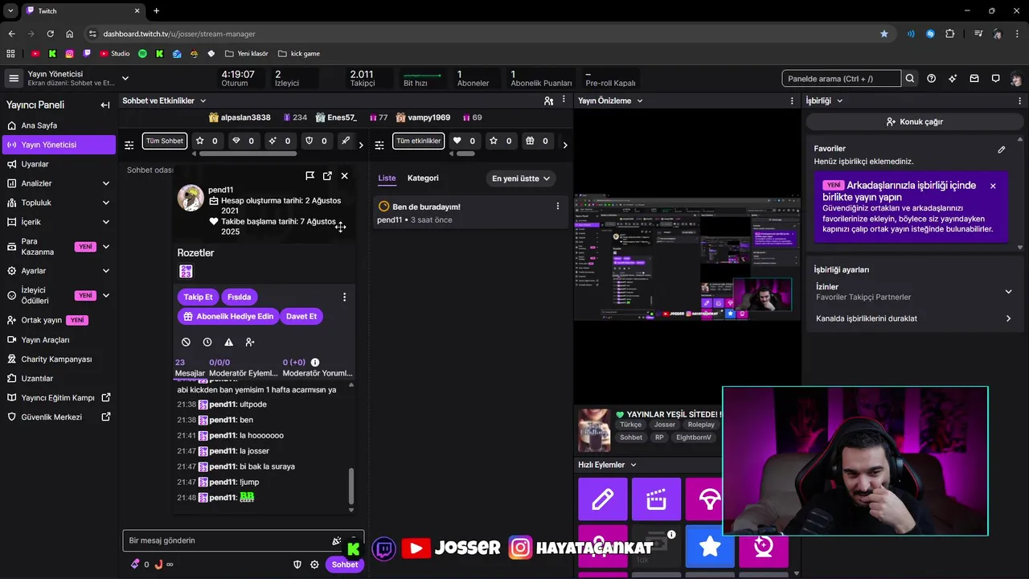The height and width of the screenshot is (579, 1029).
Task: Edit favorites with the pencil icon
Action: click(x=1002, y=149)
